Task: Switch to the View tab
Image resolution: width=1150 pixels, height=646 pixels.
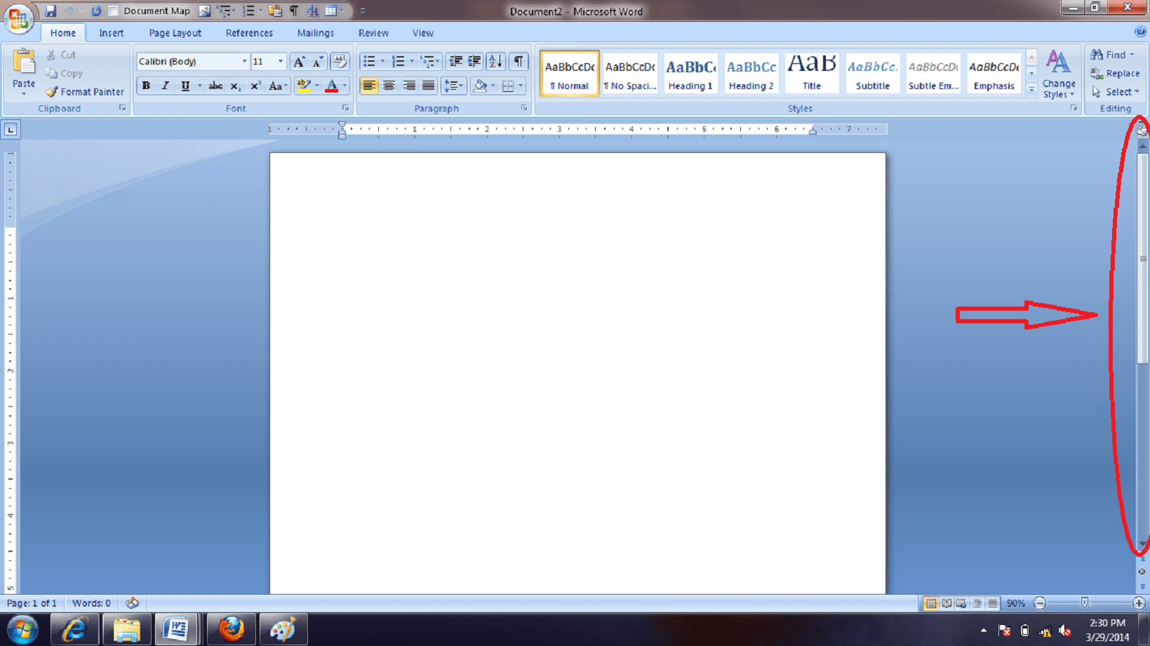Action: [x=422, y=33]
